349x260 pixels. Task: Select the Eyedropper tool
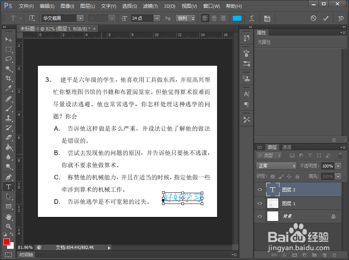(9, 88)
